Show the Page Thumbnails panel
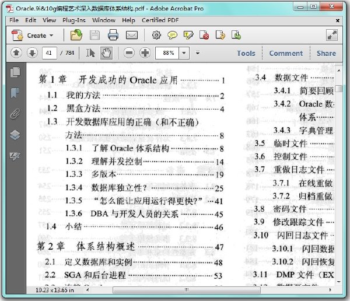The image size is (350, 301). pos(15,72)
